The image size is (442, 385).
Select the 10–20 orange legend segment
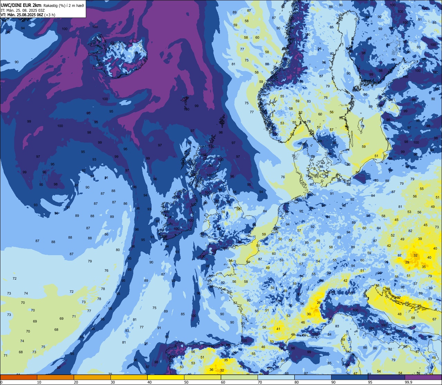55,377
